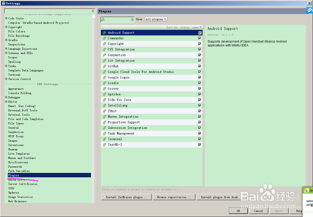Click the Git Integration plugin icon
The image size is (313, 217).
pyautogui.click(x=104, y=61)
